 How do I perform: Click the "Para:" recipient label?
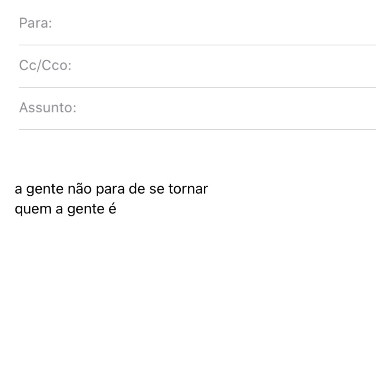35,23
